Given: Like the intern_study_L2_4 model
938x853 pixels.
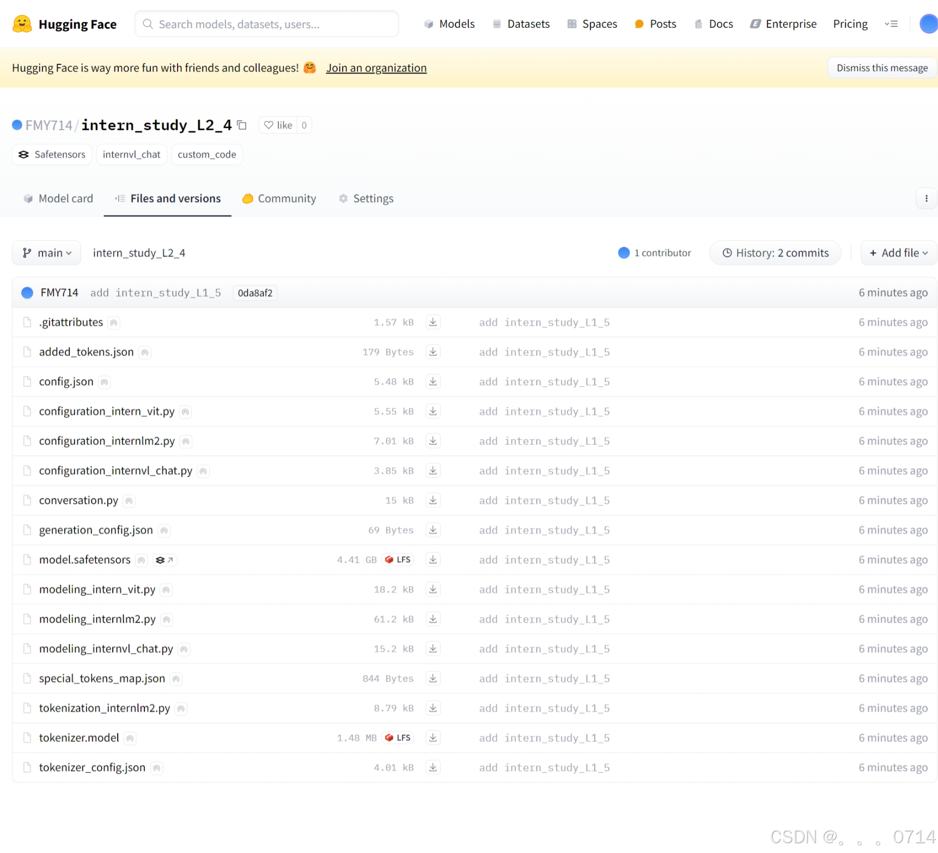Looking at the screenshot, I should tap(278, 125).
